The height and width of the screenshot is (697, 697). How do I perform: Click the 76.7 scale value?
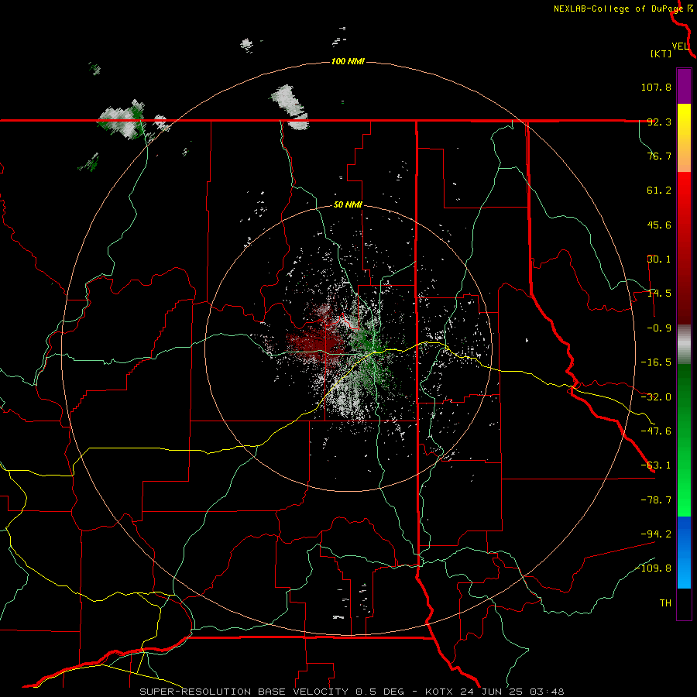[x=659, y=156]
